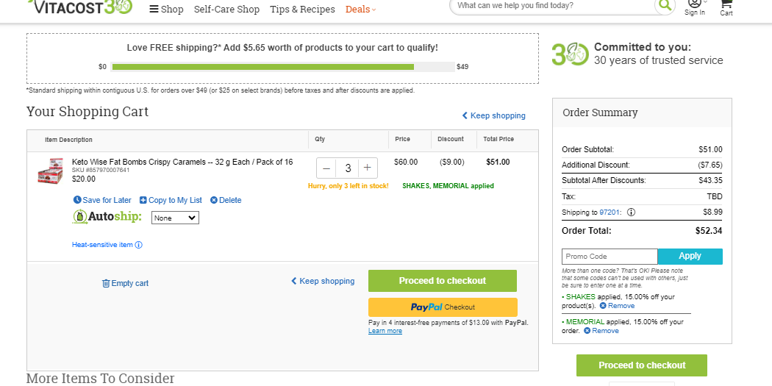Click the magnifying glass search icon
Image resolution: width=772 pixels, height=386 pixels.
665,5
